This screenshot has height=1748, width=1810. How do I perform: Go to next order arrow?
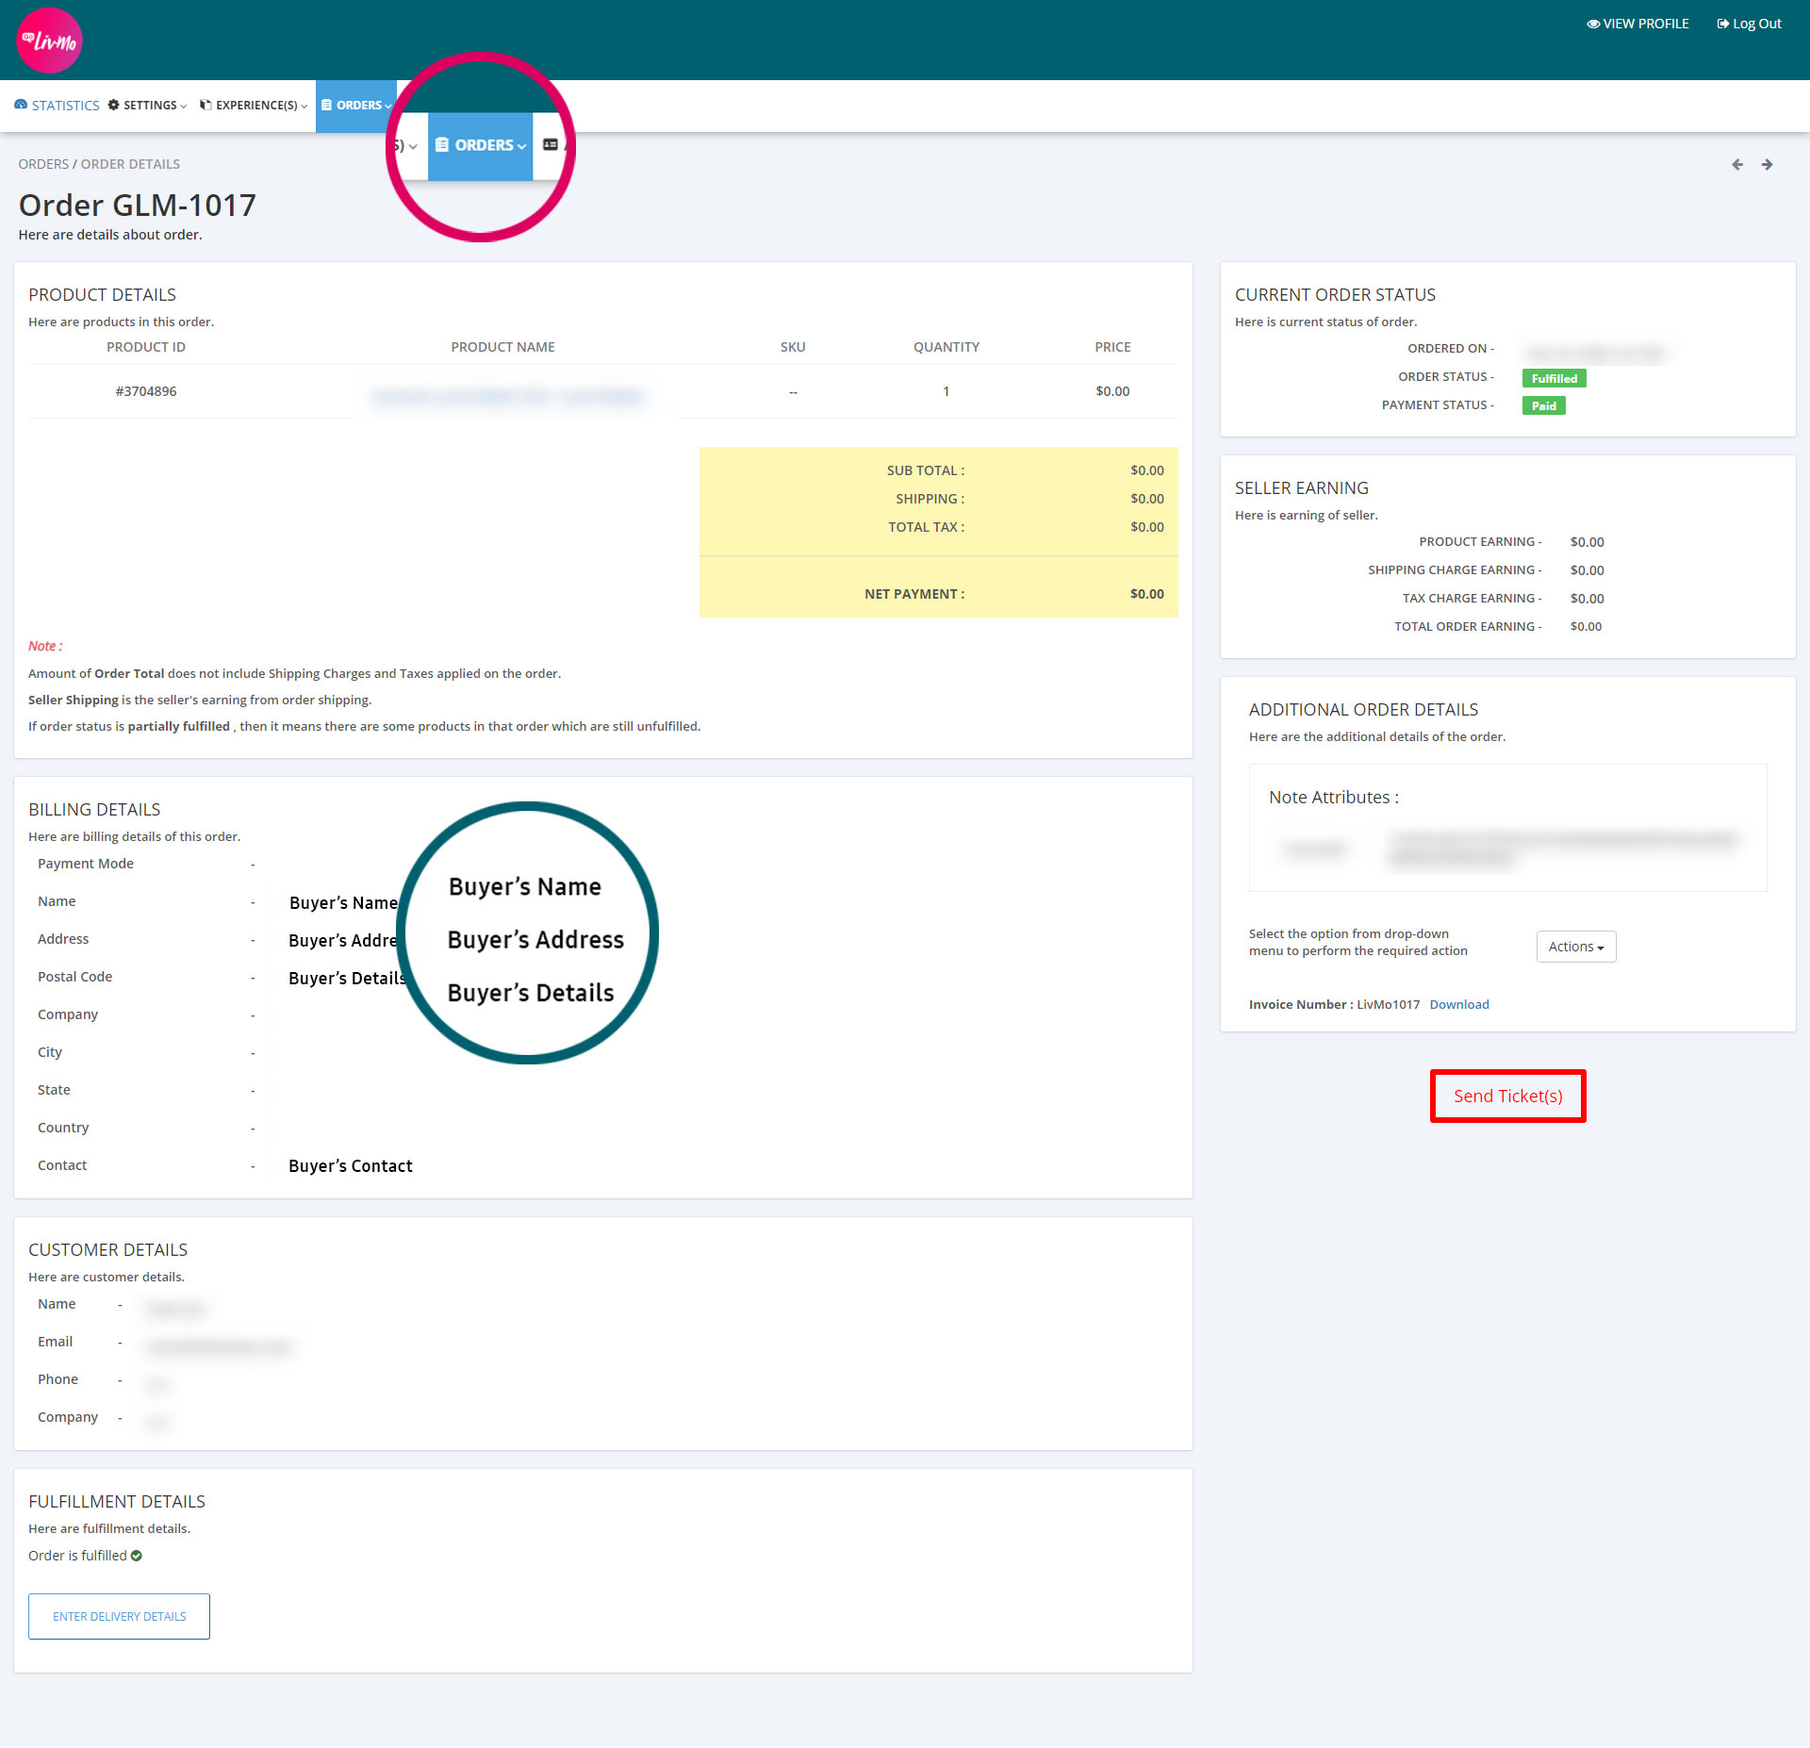1768,165
